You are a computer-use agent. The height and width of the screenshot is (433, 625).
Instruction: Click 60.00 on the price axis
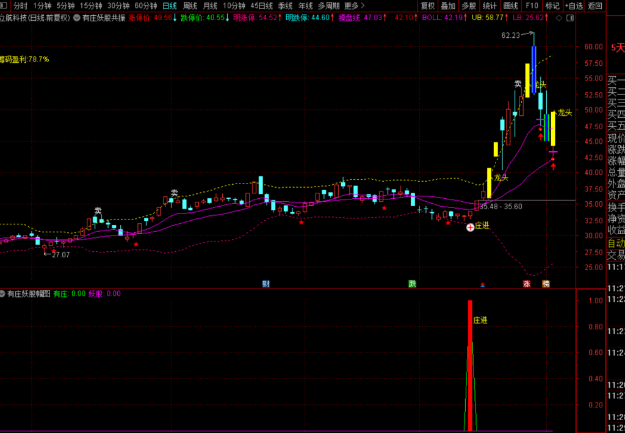click(593, 46)
